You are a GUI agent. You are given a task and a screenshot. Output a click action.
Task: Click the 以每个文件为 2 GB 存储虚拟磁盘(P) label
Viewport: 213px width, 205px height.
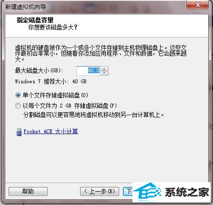[70, 106]
